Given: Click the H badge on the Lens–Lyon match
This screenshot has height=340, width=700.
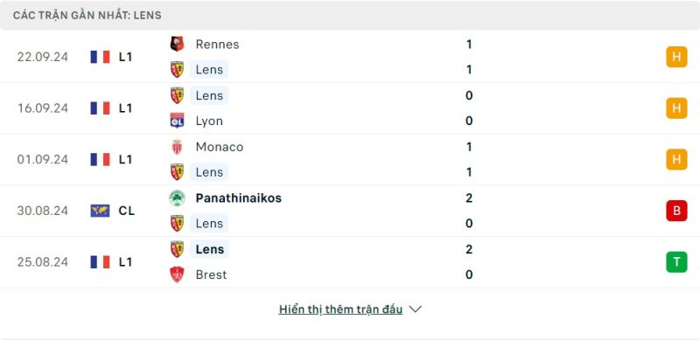Looking at the screenshot, I should (x=676, y=108).
